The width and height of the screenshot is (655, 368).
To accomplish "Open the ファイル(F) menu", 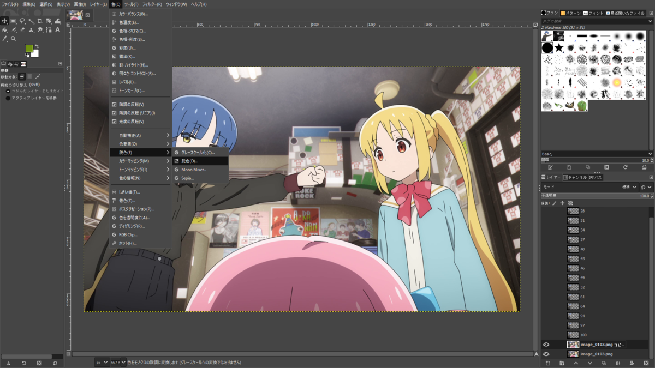I will click(10, 4).
